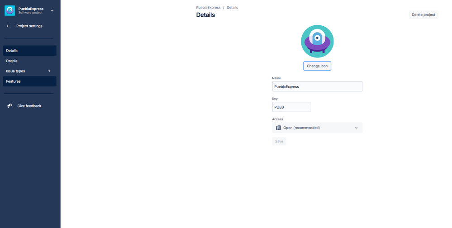Click the large project icon image
Image resolution: width=452 pixels, height=228 pixels.
point(317,41)
